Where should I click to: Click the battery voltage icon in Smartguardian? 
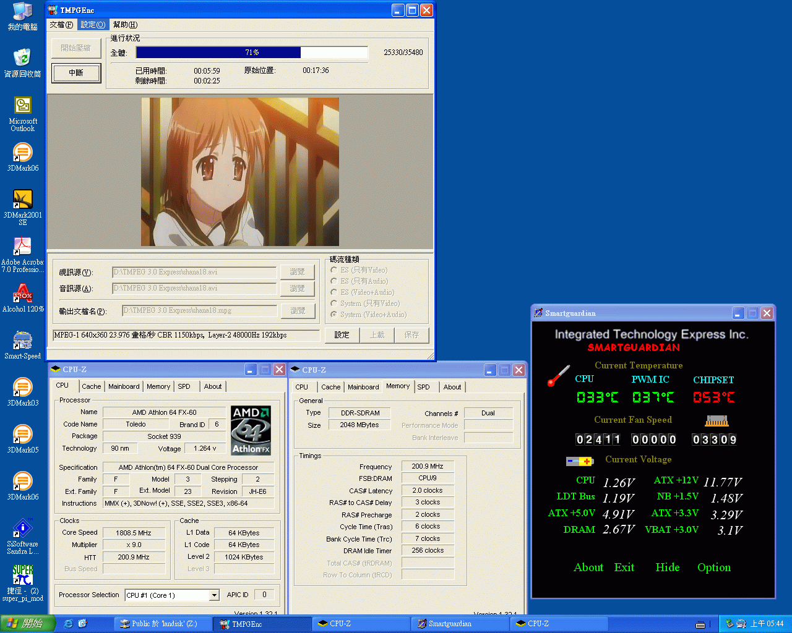[580, 461]
